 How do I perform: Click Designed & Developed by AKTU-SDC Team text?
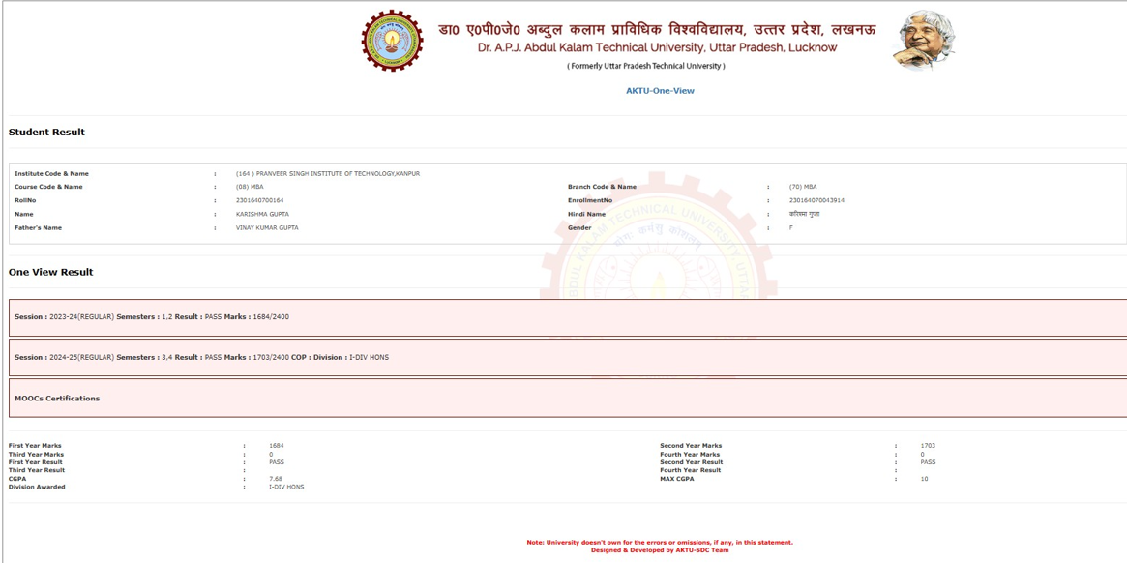661,550
